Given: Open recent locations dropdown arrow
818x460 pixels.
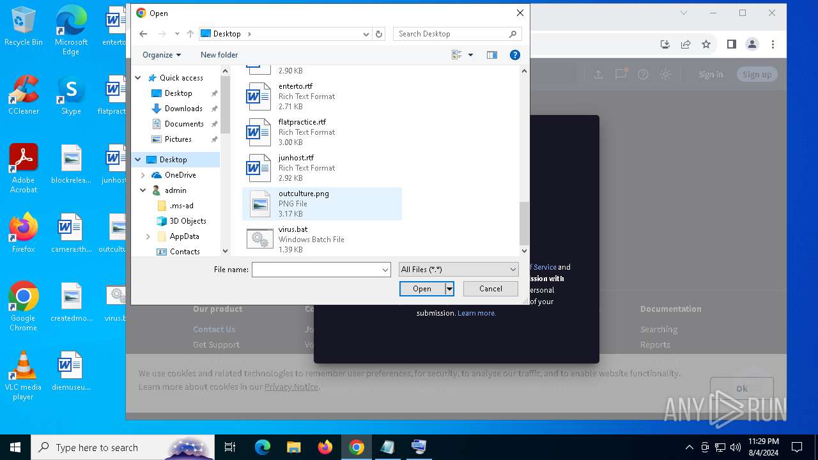Looking at the screenshot, I should coord(177,34).
